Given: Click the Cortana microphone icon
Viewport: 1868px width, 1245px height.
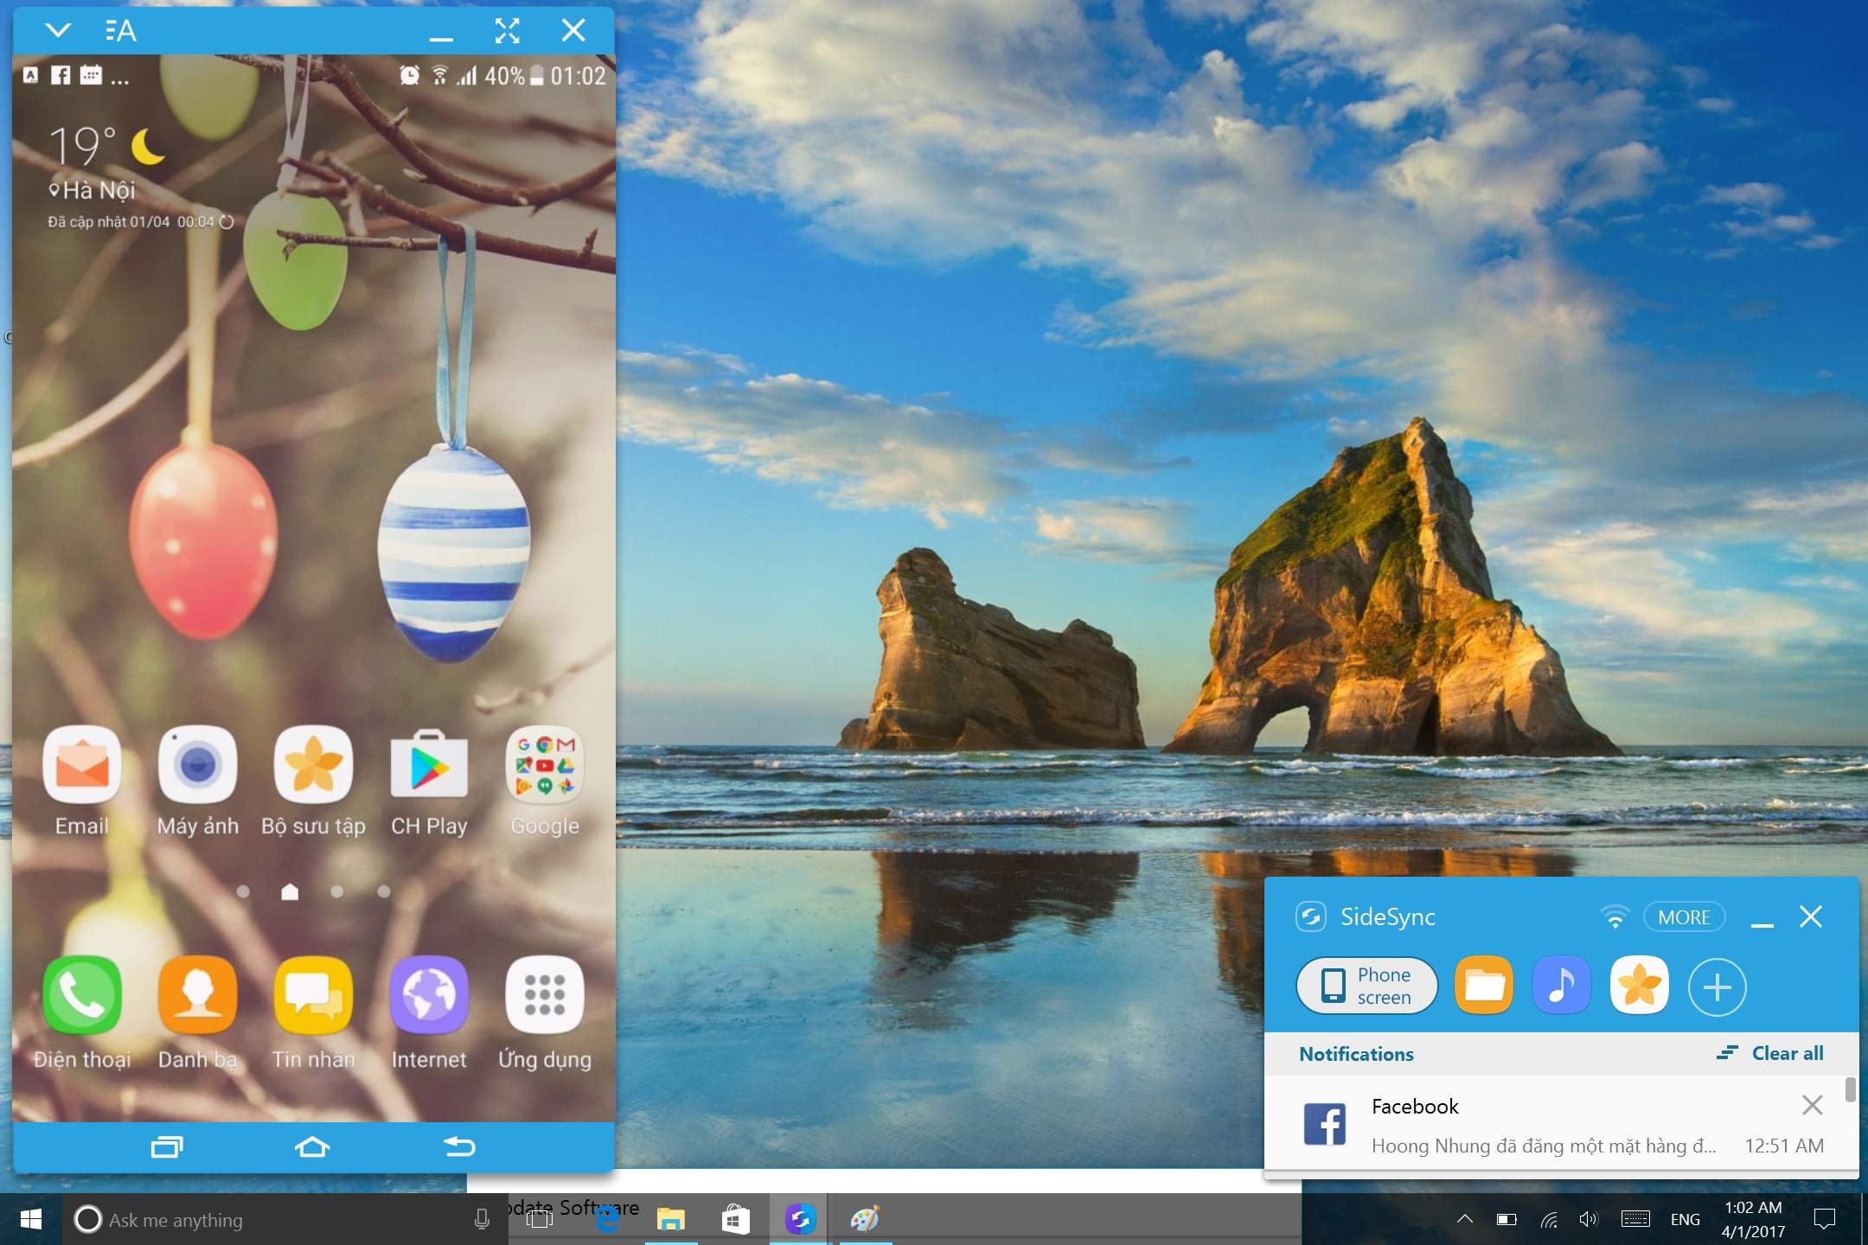Looking at the screenshot, I should (482, 1219).
